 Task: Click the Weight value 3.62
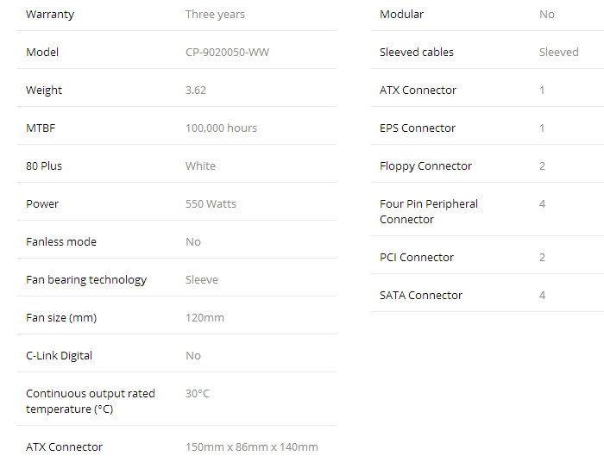click(x=196, y=91)
